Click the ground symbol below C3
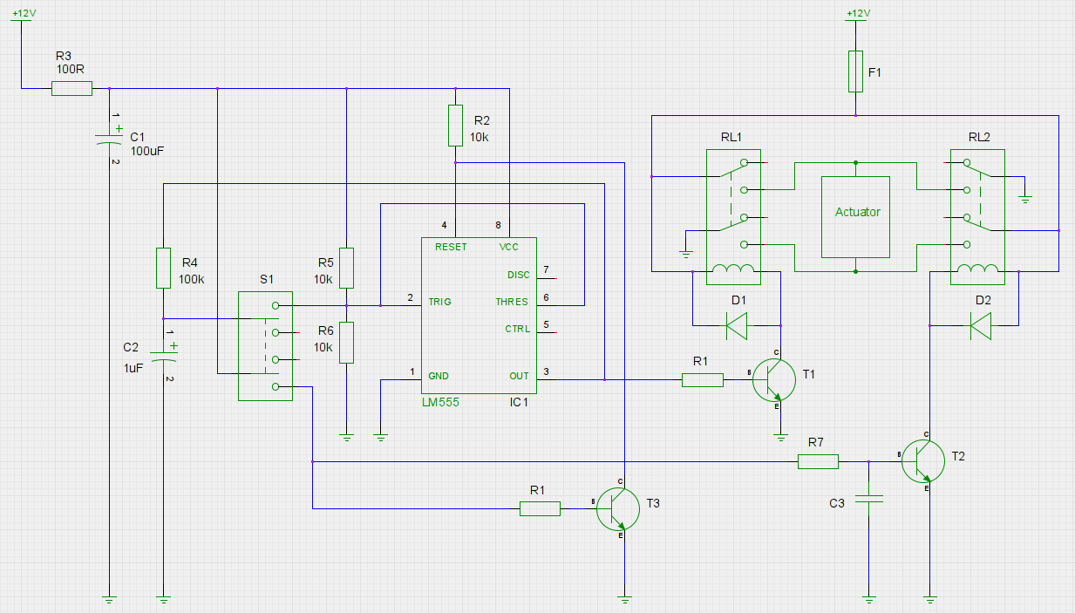Viewport: 1075px width, 613px height. [869, 599]
